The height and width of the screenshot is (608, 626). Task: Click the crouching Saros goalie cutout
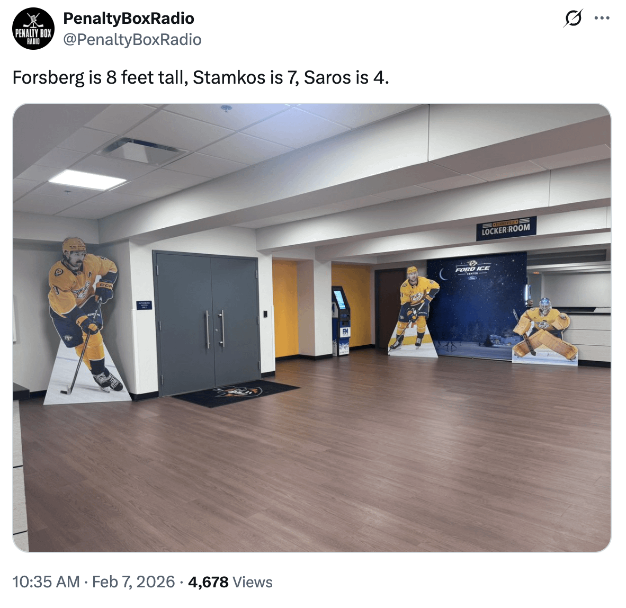tap(544, 332)
